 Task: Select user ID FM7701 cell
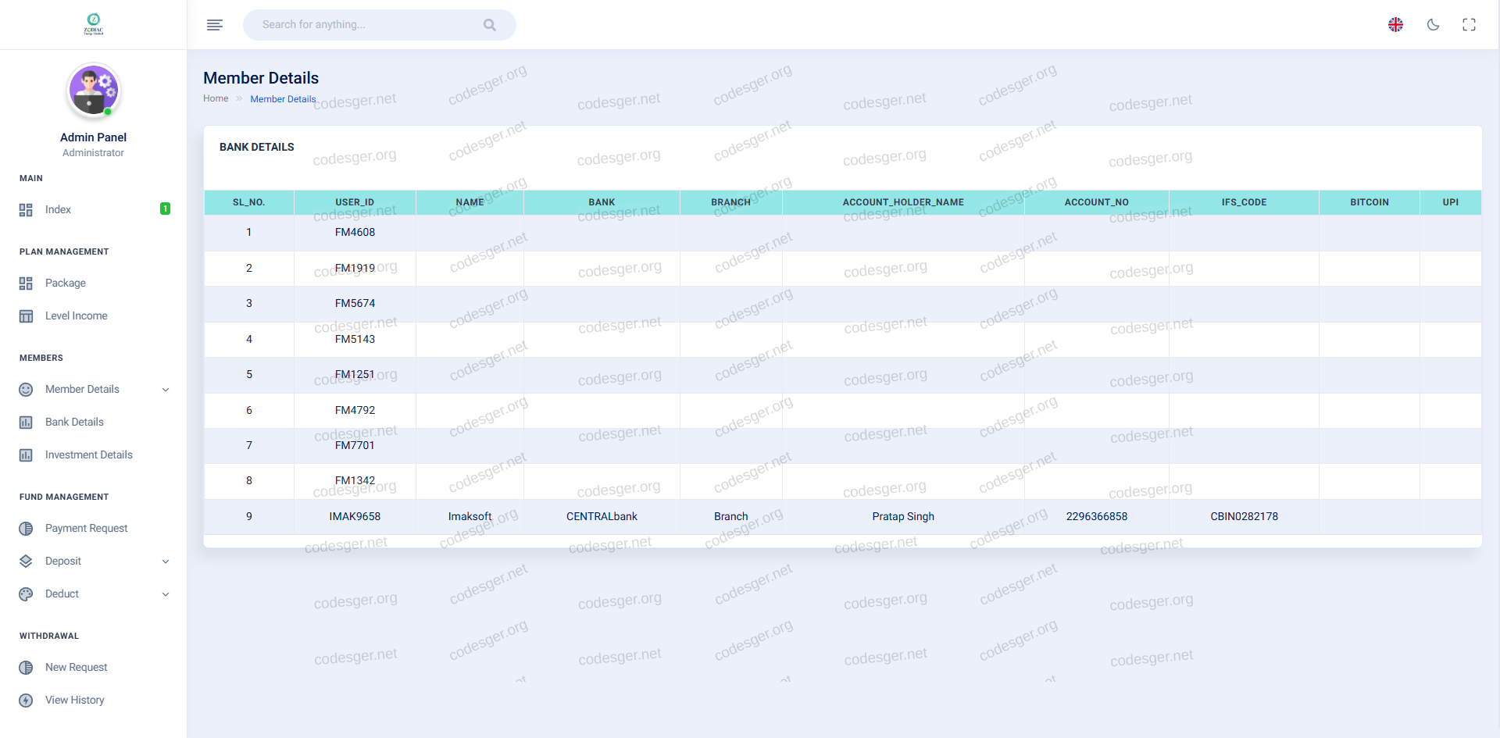click(355, 446)
